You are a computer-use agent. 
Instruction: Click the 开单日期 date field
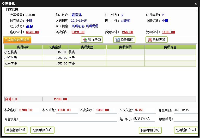(185, 110)
